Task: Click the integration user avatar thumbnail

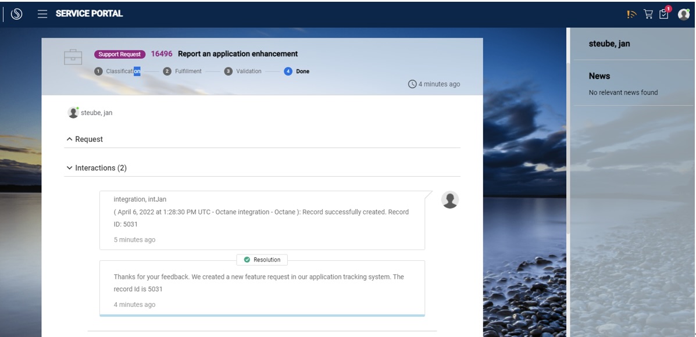Action: 449,199
